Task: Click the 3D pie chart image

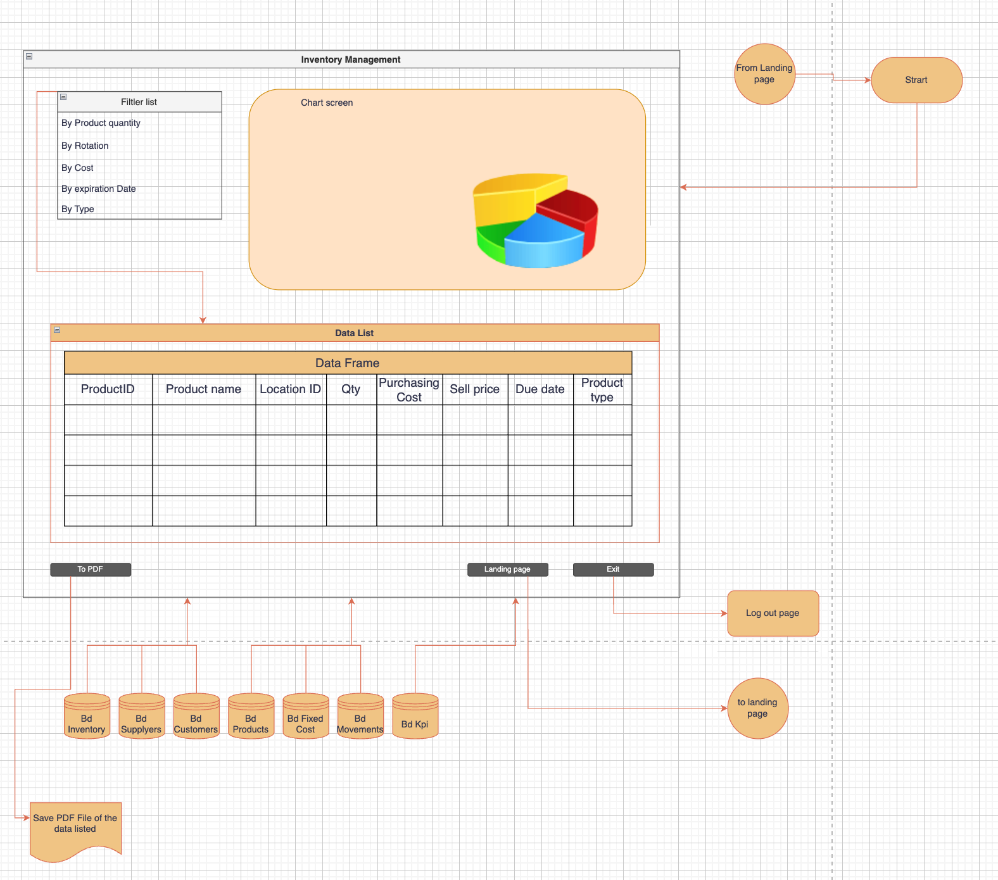Action: (535, 220)
